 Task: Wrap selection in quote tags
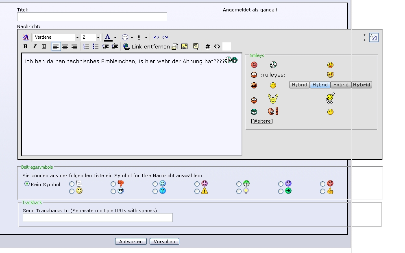tap(196, 46)
